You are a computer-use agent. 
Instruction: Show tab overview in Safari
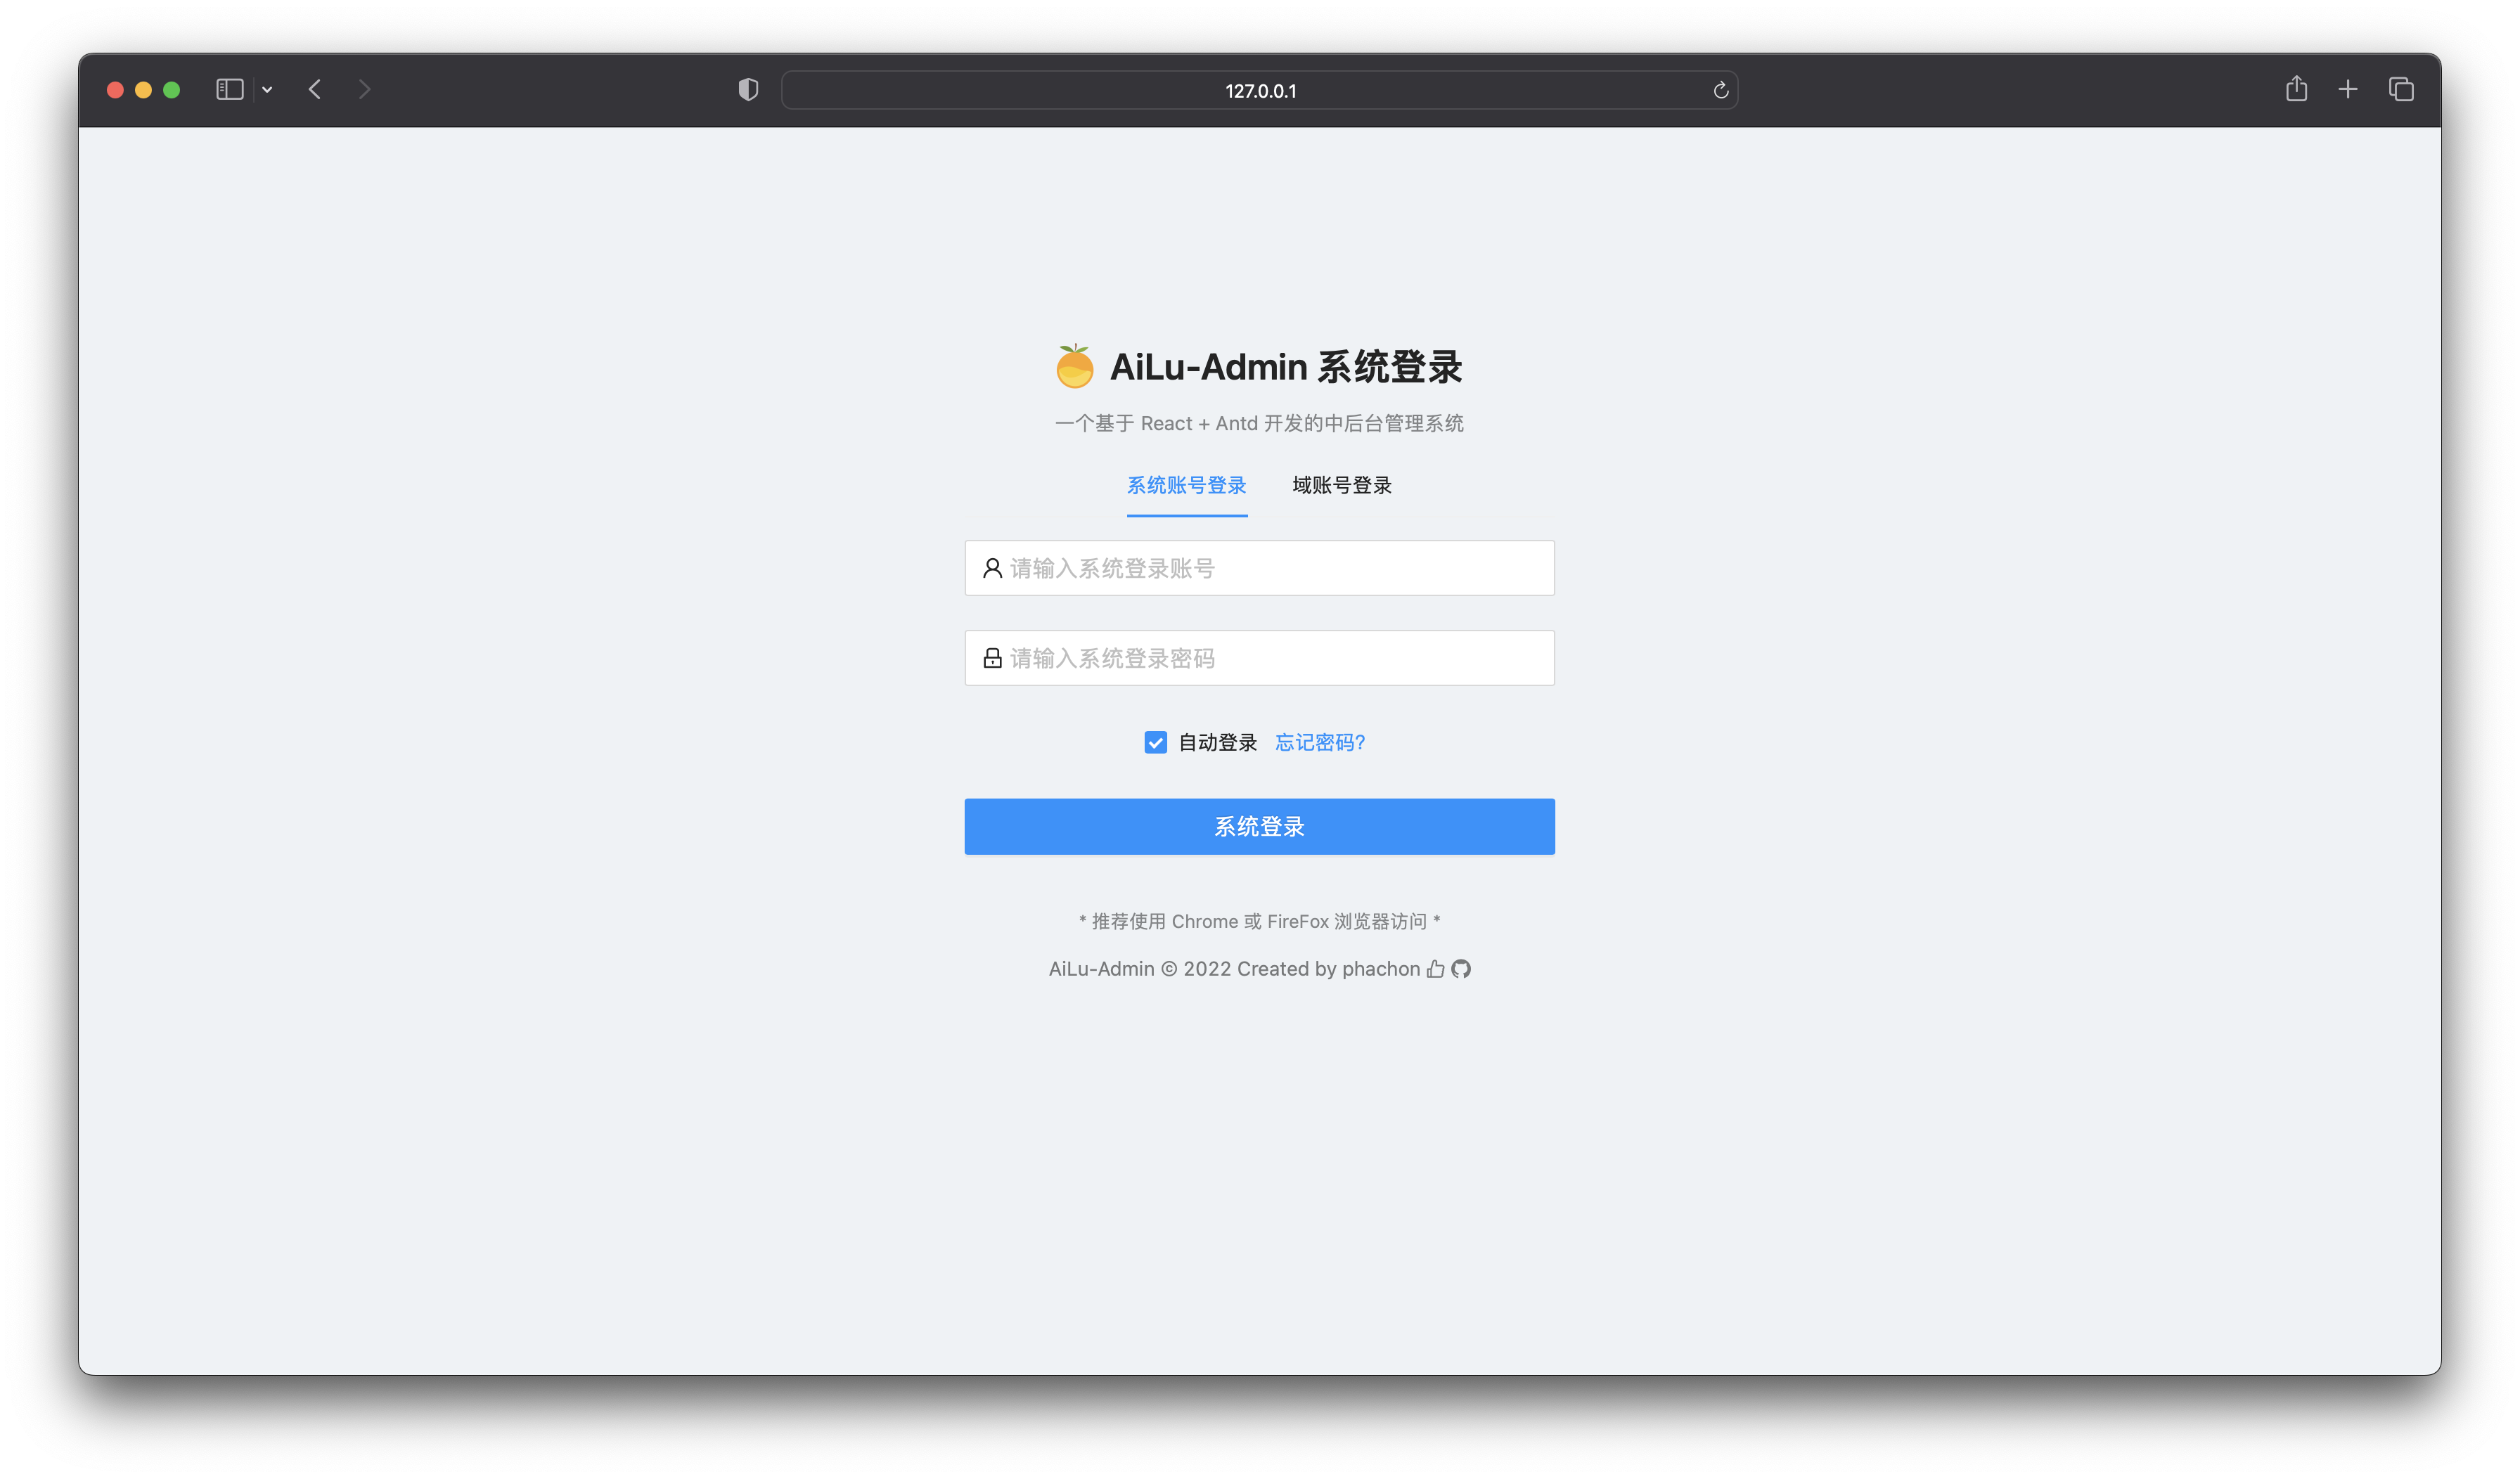(x=2401, y=89)
